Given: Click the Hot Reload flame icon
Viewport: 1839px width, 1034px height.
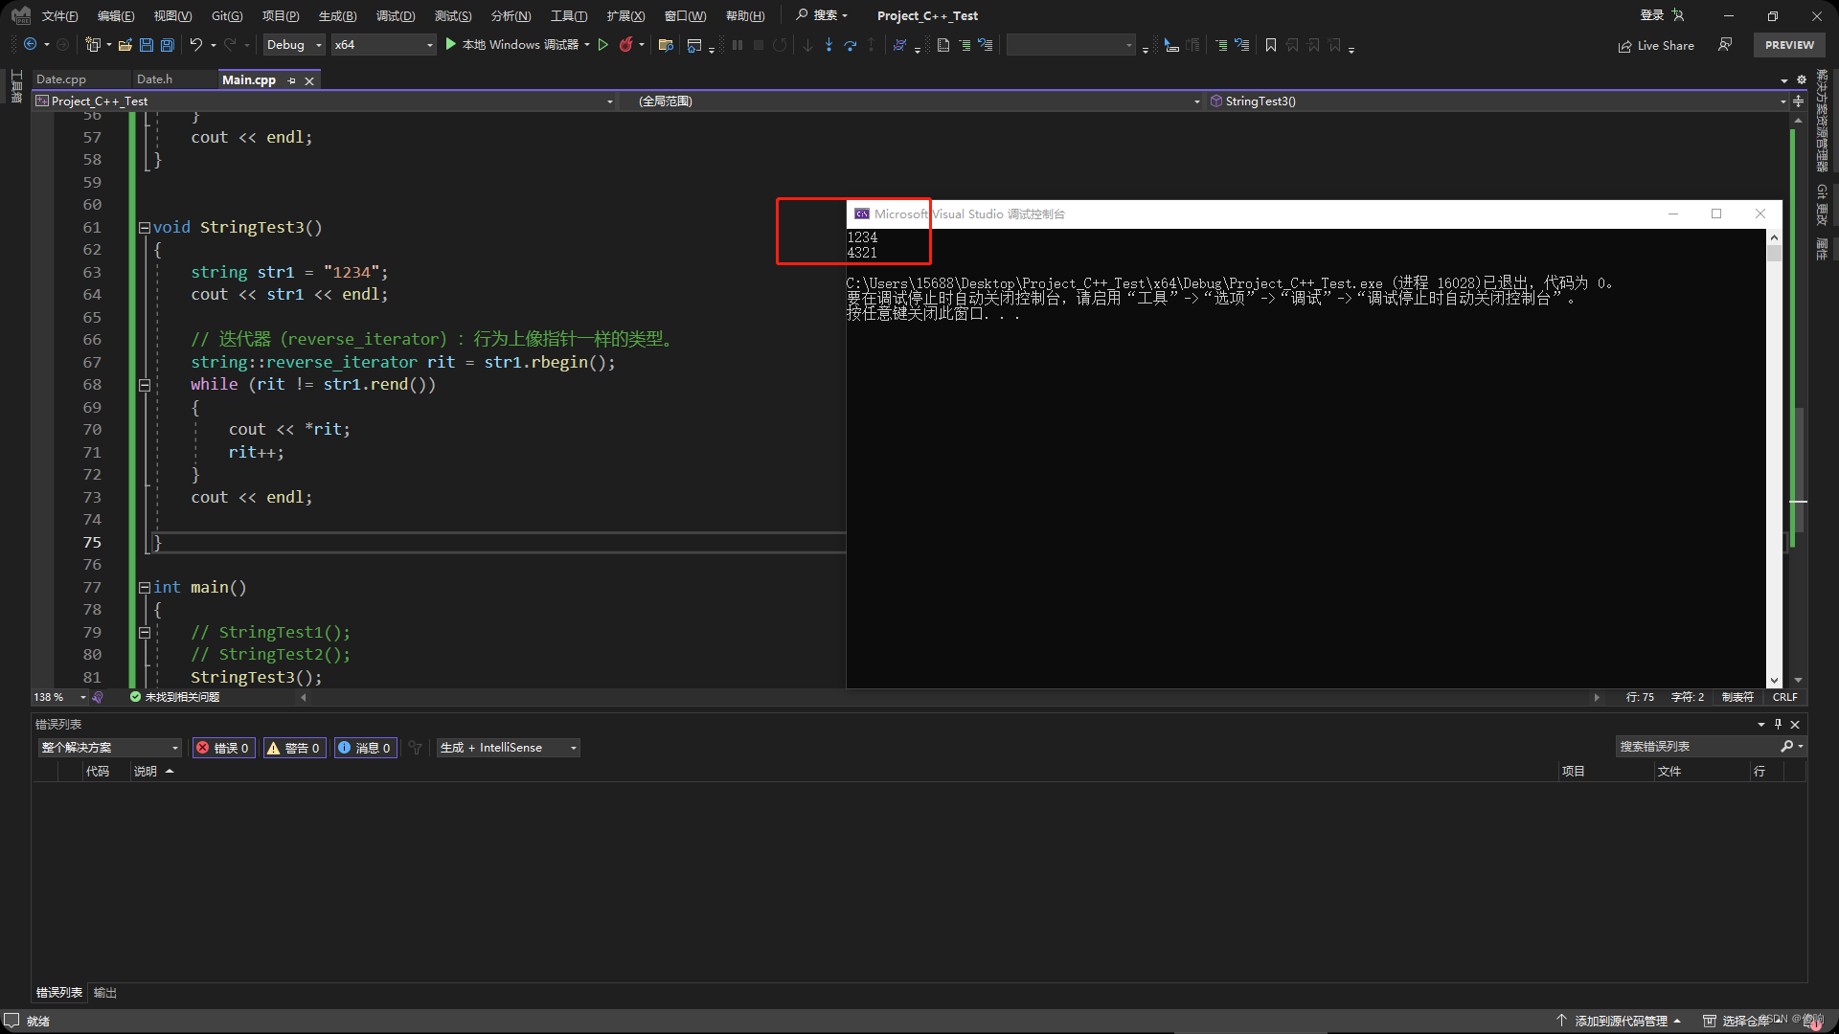Looking at the screenshot, I should click(x=626, y=45).
